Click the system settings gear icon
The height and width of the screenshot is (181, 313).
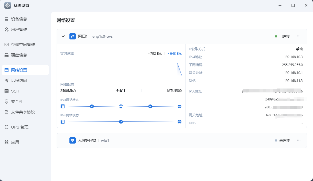coord(8,5)
